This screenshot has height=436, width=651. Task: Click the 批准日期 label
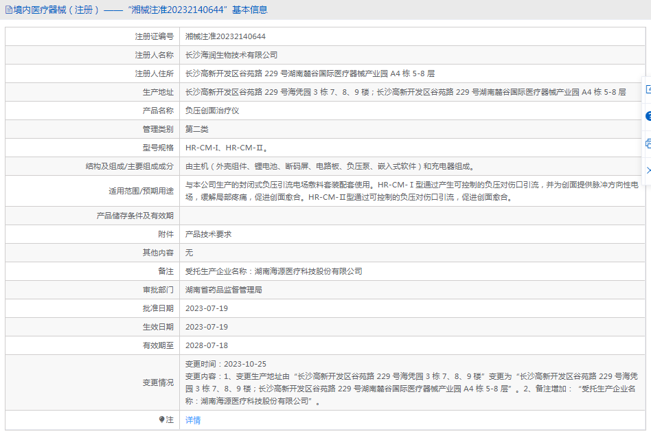pyautogui.click(x=158, y=308)
